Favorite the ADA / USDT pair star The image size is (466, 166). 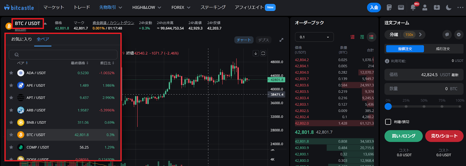11,73
